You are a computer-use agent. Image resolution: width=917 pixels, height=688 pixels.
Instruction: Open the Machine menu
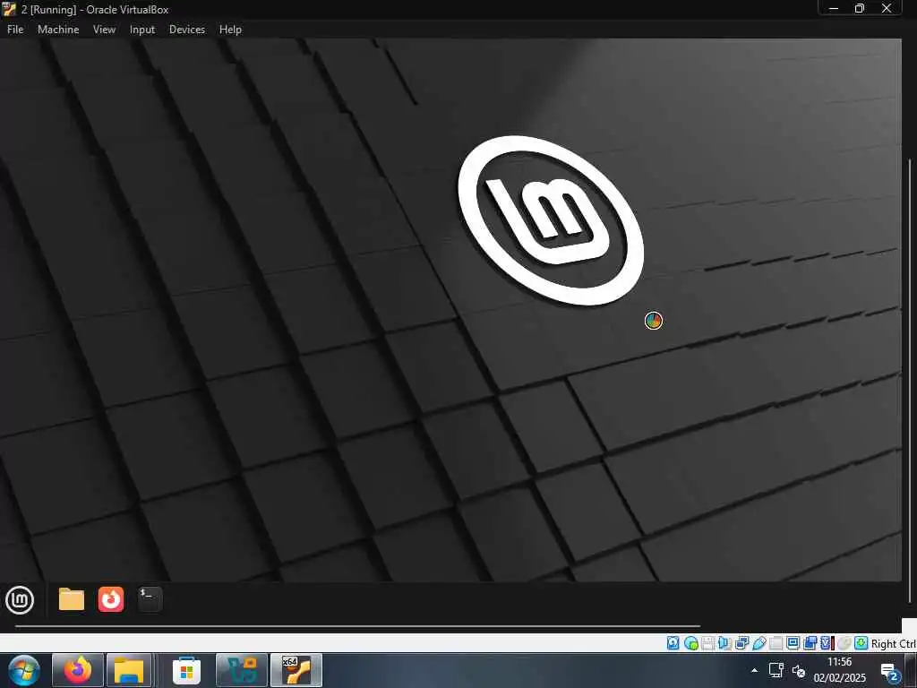pos(58,30)
